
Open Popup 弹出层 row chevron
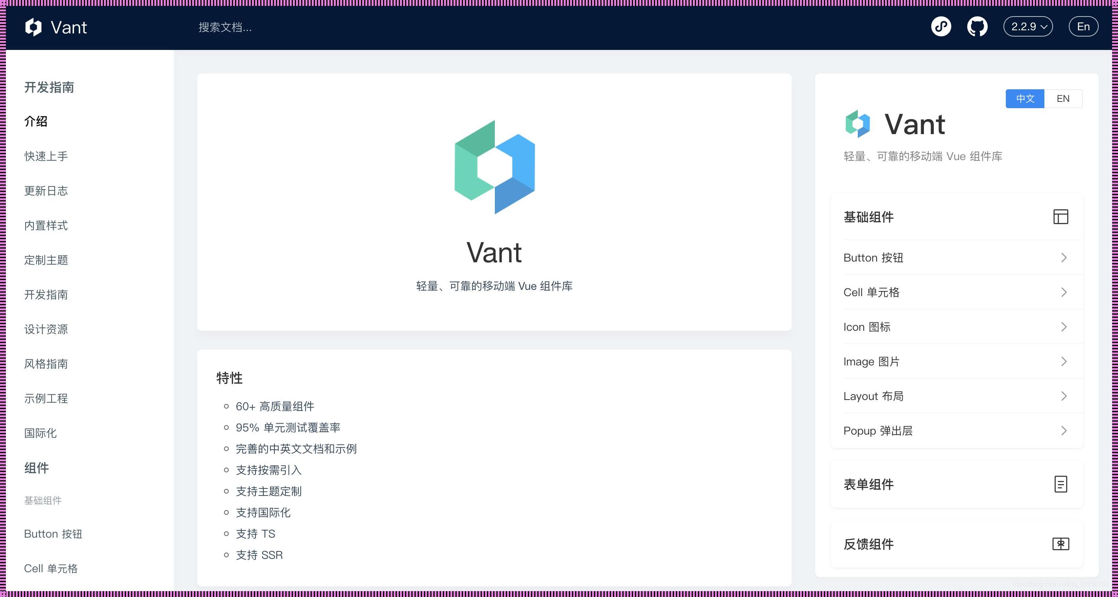[1064, 431]
